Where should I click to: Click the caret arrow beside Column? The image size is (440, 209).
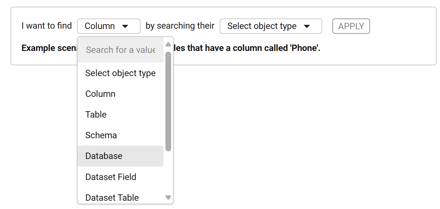(125, 26)
